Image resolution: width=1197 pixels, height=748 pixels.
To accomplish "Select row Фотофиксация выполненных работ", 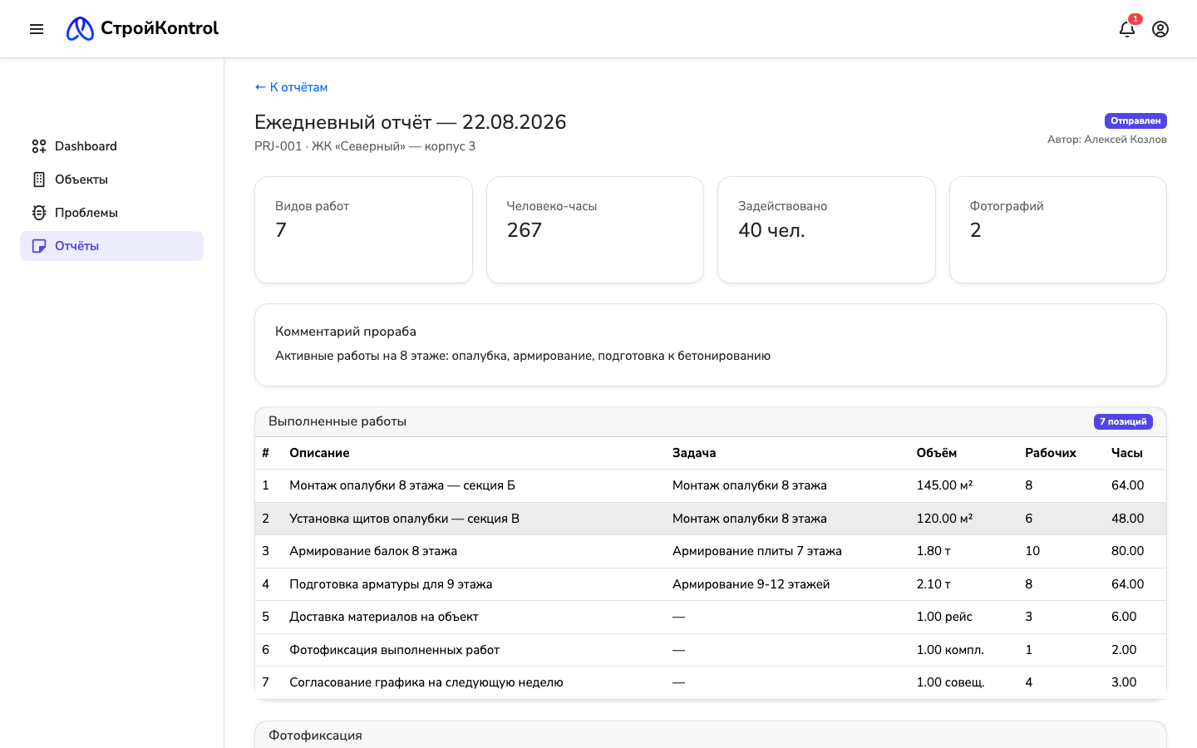I will click(x=711, y=650).
